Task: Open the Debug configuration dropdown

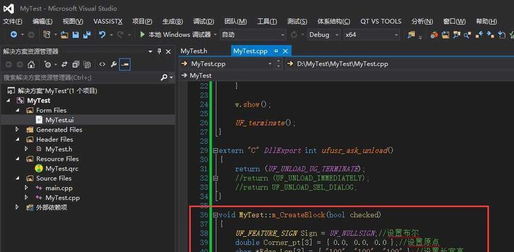Action: [x=324, y=35]
